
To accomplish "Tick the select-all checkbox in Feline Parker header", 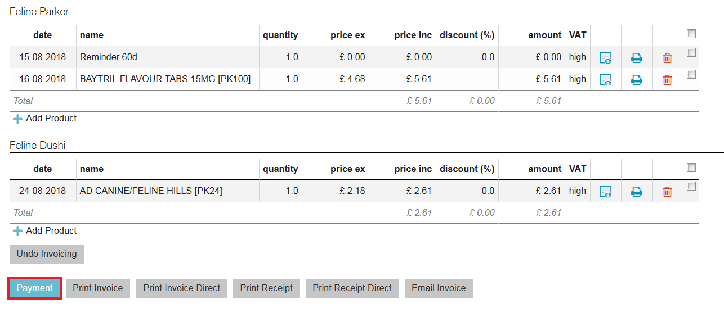I will [x=691, y=34].
